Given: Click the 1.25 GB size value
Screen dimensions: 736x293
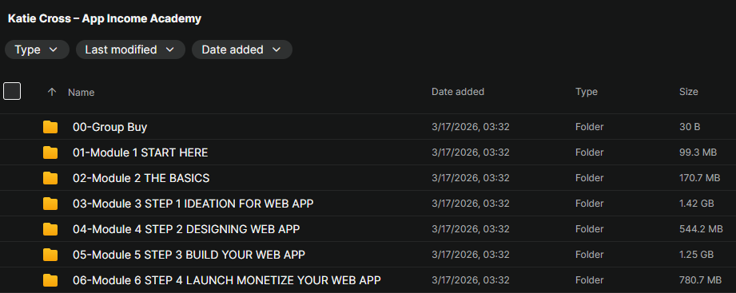Looking at the screenshot, I should pos(697,255).
